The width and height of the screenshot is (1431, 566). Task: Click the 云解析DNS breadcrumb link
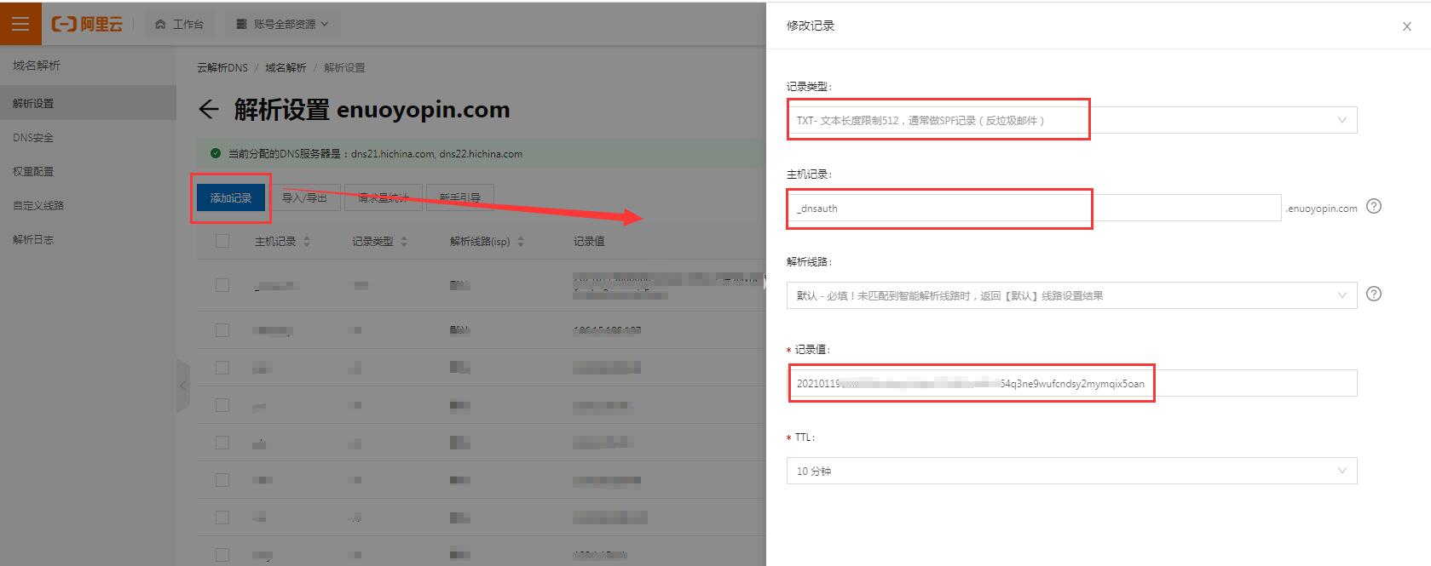(222, 67)
